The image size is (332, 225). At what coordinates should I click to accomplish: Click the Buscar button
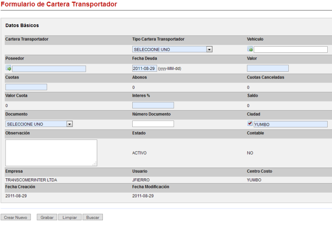pyautogui.click(x=93, y=218)
